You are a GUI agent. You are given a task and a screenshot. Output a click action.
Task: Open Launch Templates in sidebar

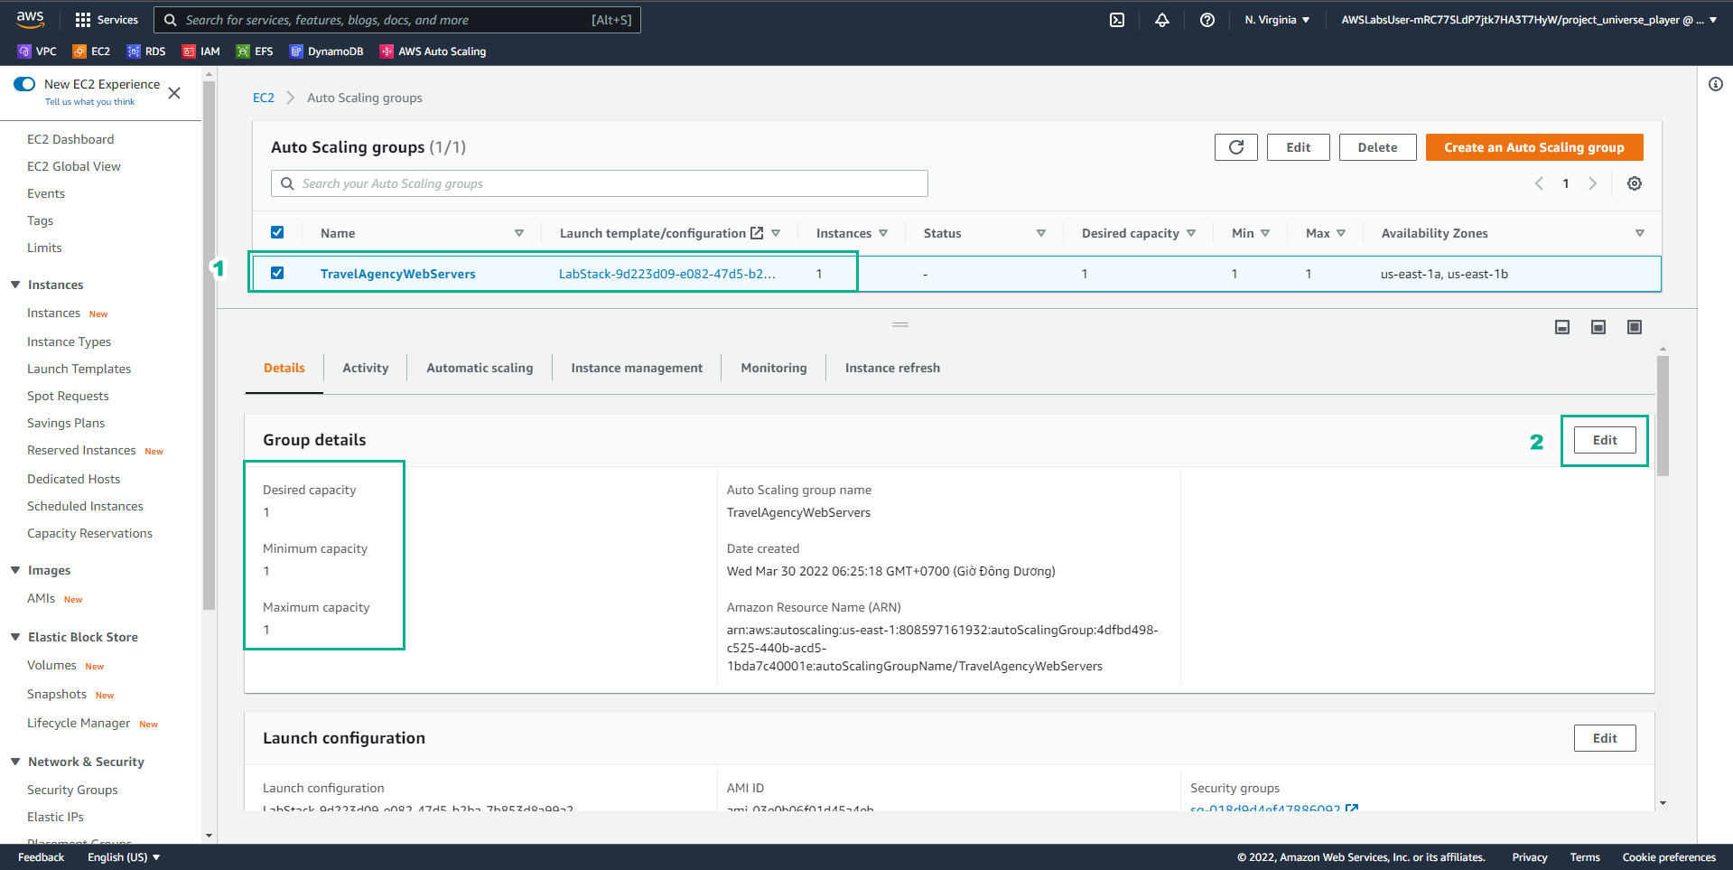pyautogui.click(x=79, y=369)
